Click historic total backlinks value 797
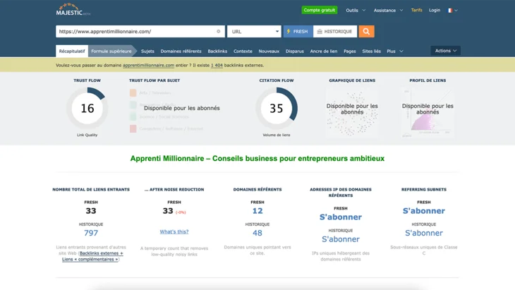 [x=91, y=233]
